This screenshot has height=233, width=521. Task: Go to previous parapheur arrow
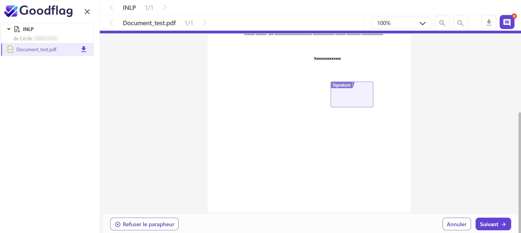(111, 8)
